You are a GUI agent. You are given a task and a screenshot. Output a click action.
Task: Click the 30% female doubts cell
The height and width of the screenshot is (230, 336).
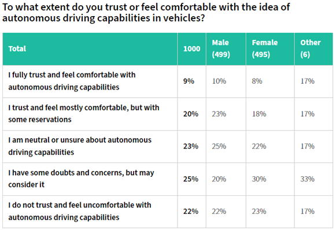click(270, 179)
